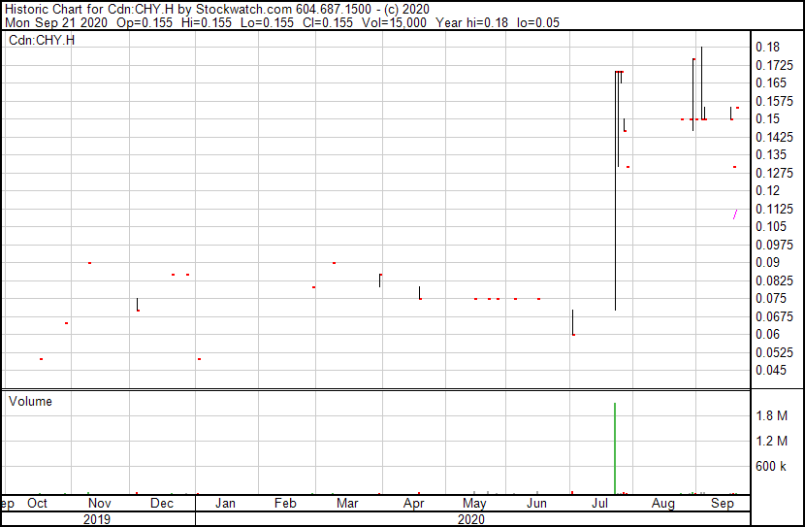
Task: Select the 0.18 price axis label
Action: [x=767, y=48]
